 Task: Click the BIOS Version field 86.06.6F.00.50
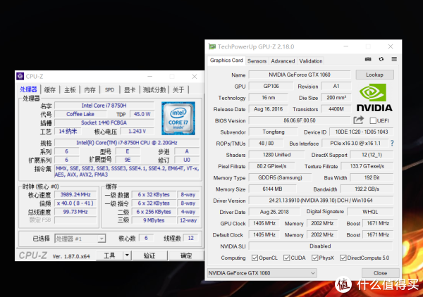[300, 120]
